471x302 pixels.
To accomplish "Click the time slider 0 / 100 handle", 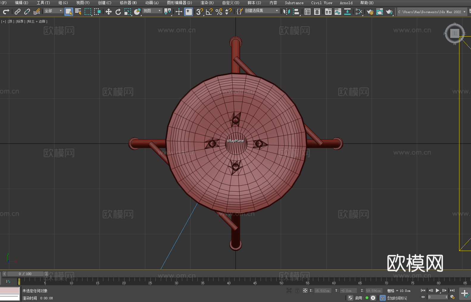I will 25,274.
